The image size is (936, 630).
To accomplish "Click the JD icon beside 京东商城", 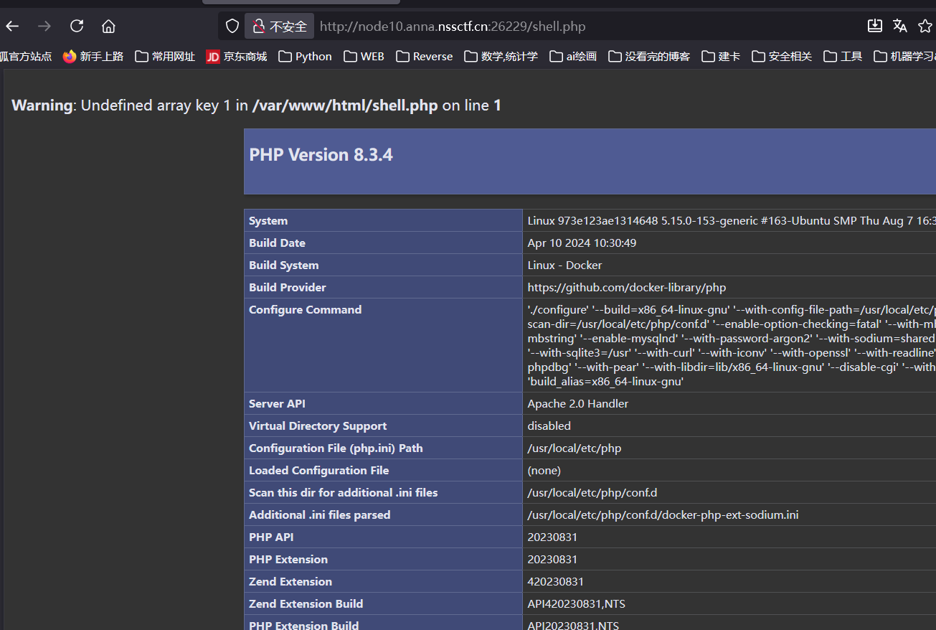I will click(x=213, y=56).
